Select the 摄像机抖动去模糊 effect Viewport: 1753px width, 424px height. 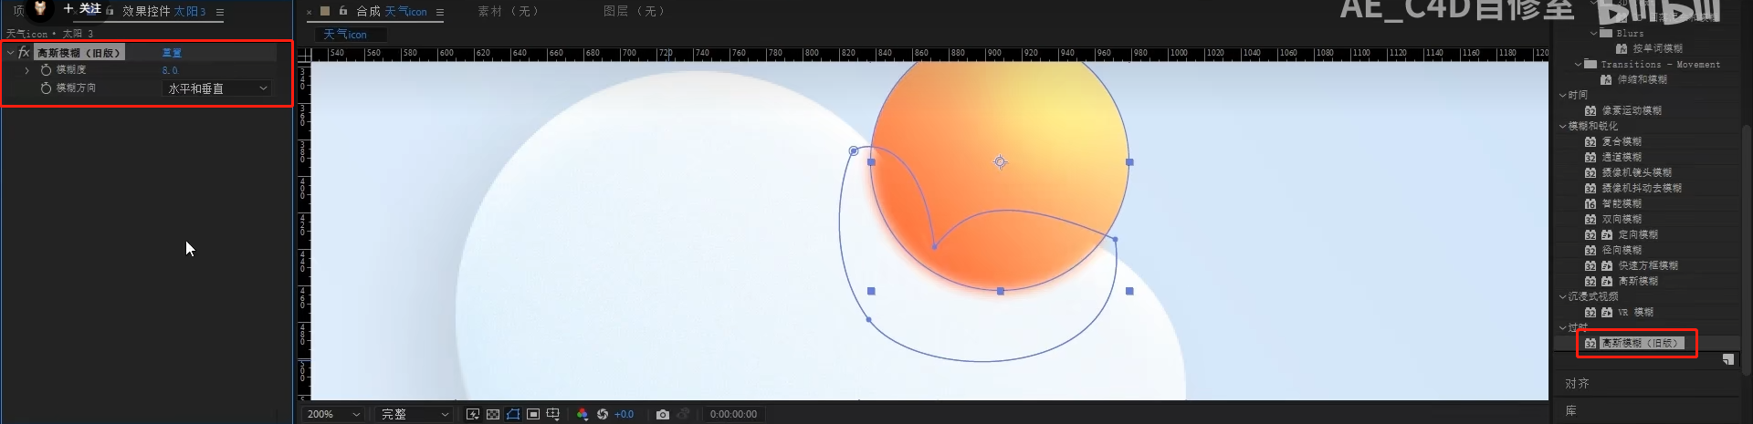(x=1642, y=188)
